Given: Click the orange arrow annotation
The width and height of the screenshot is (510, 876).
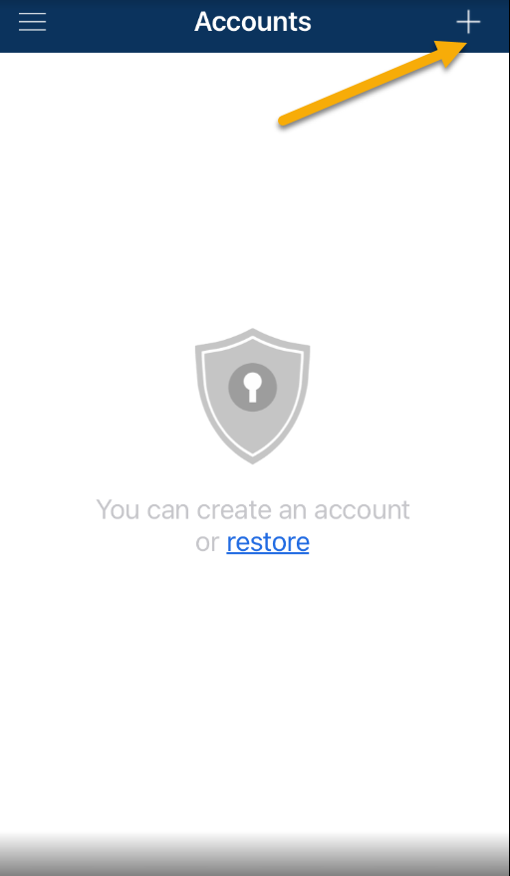Looking at the screenshot, I should 374,83.
